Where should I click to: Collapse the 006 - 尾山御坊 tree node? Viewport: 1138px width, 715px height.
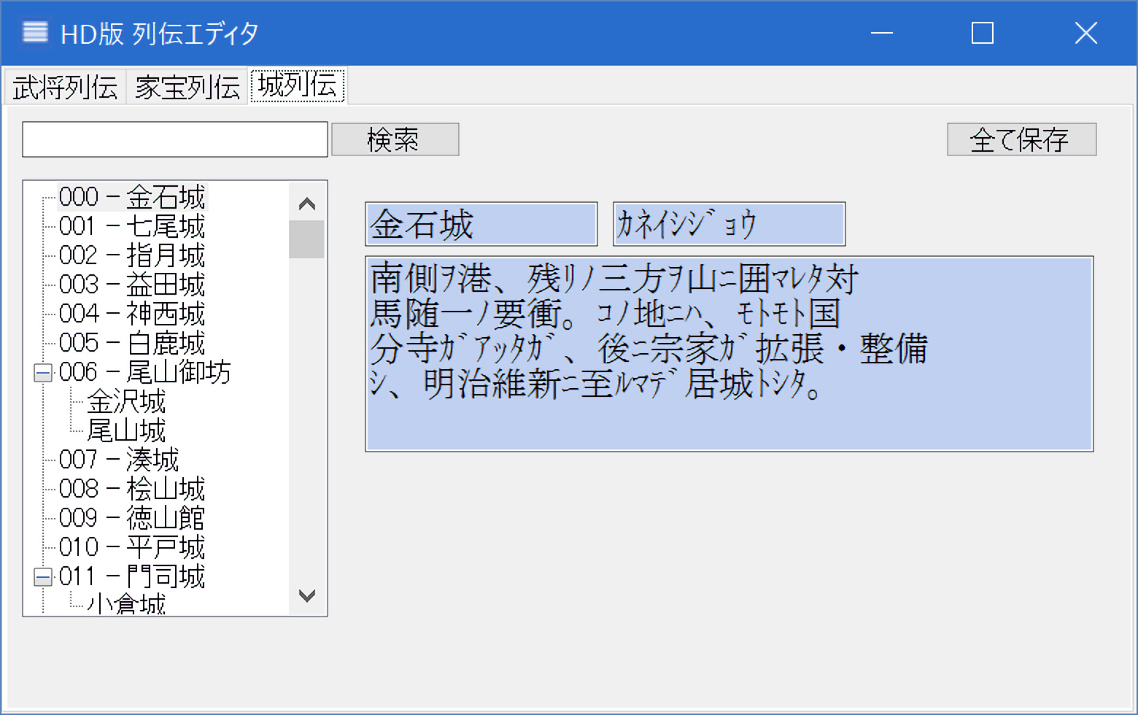pyautogui.click(x=43, y=373)
